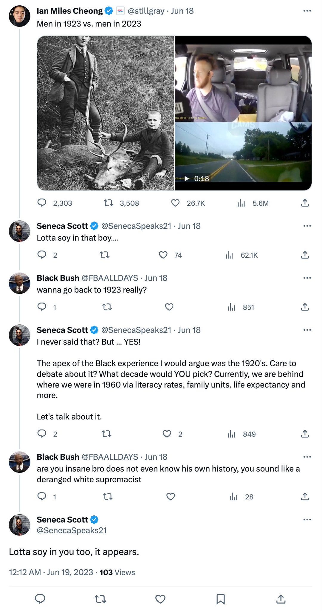
Task: Reply to the "apex of the Black experience" tweet
Action: coord(42,433)
